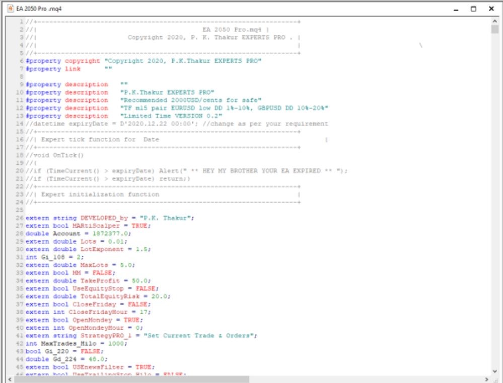Click the vertical scrollbar up arrow
The height and width of the screenshot is (383, 503).
coord(495,22)
